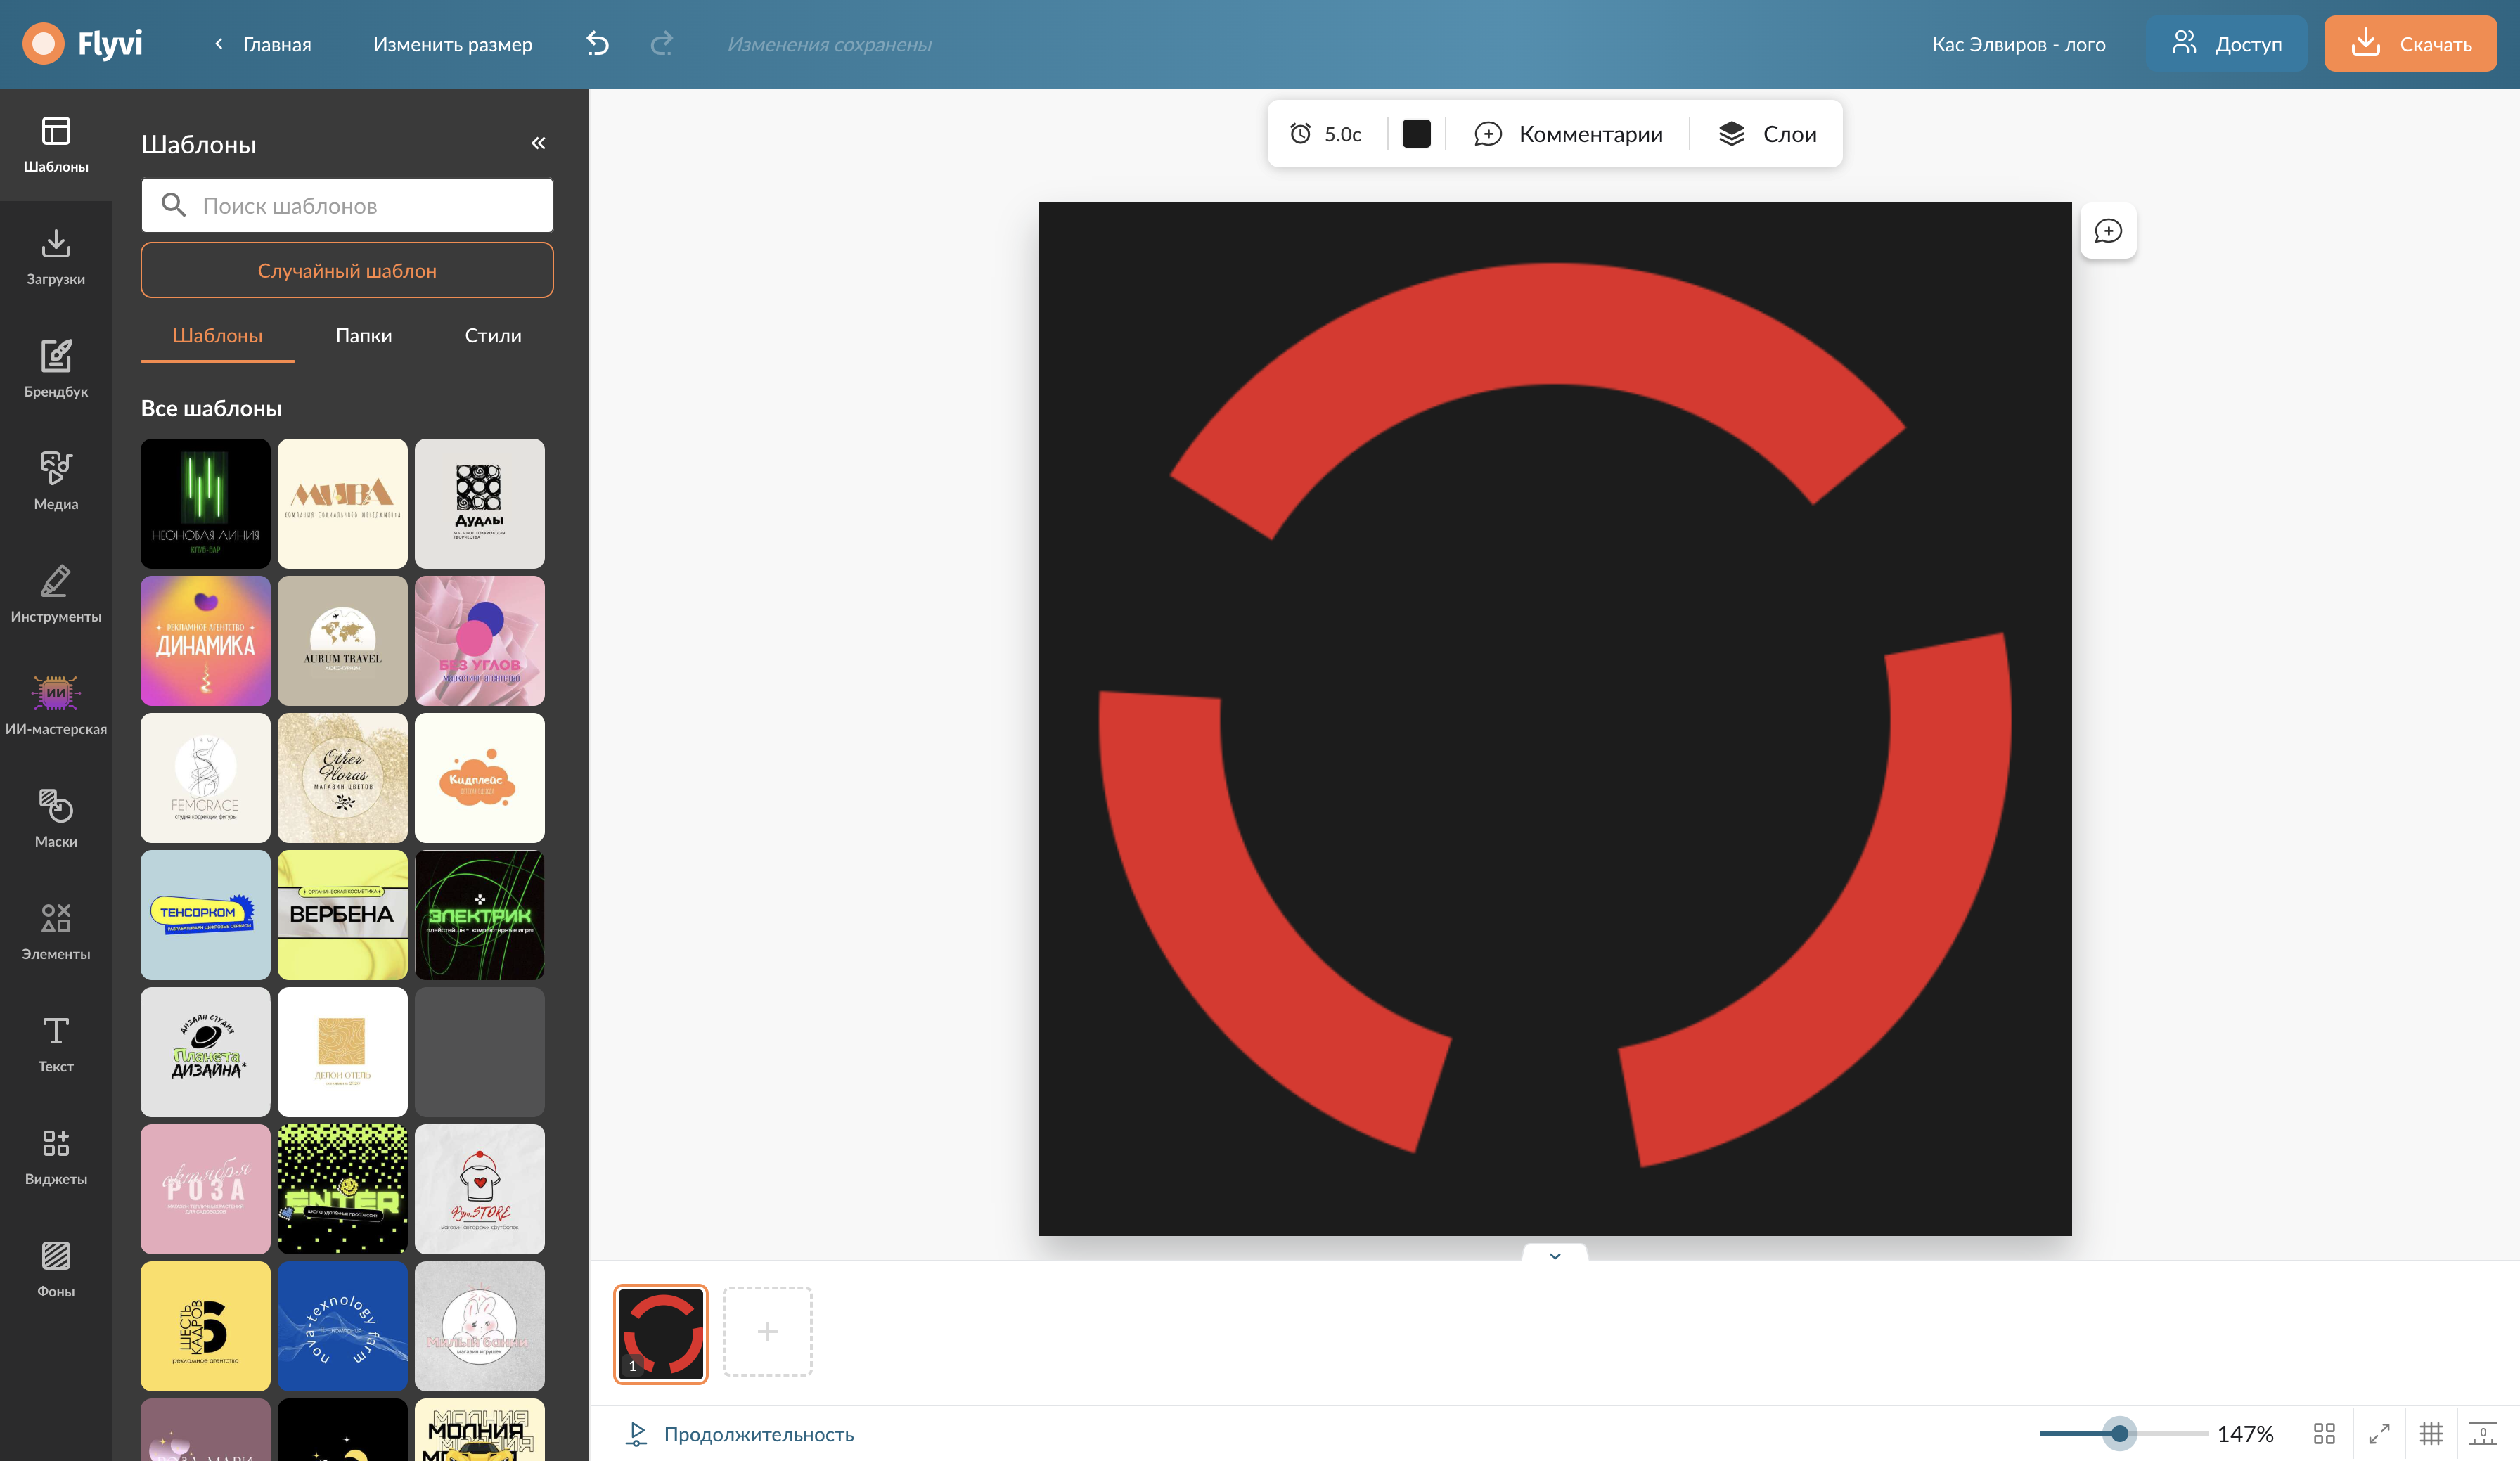Open the Маски sidebar tool
This screenshot has width=2520, height=1461.
[56, 817]
